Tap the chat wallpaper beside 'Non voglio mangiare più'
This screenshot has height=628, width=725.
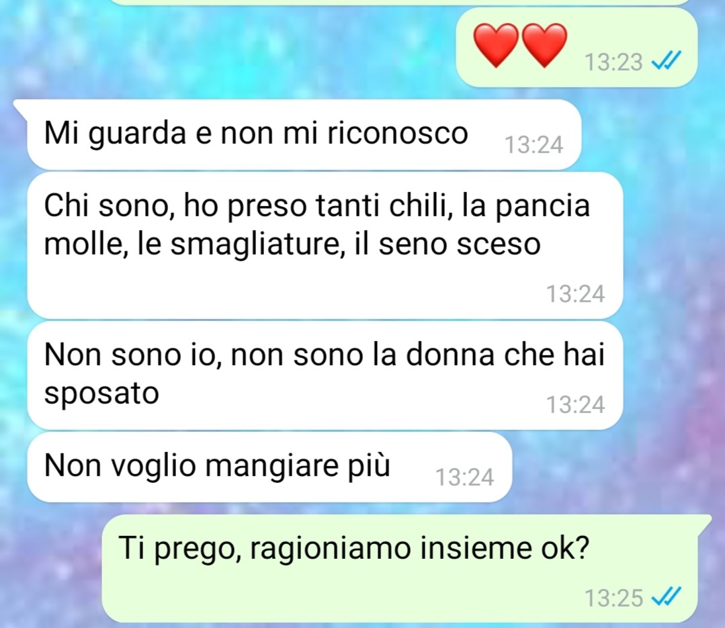(x=615, y=467)
